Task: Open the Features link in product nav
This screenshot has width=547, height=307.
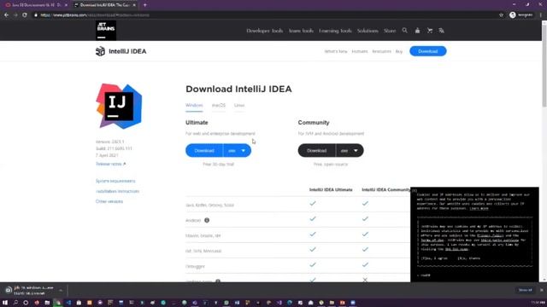Action: point(360,51)
